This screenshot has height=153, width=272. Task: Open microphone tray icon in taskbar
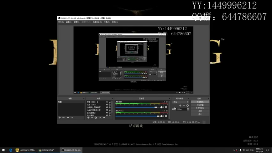[240, 150]
